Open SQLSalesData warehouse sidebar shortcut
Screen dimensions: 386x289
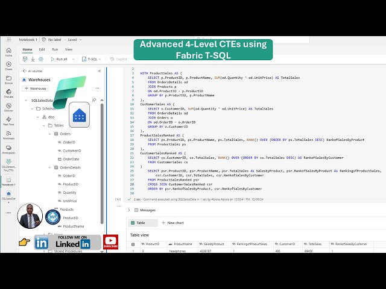(8, 197)
